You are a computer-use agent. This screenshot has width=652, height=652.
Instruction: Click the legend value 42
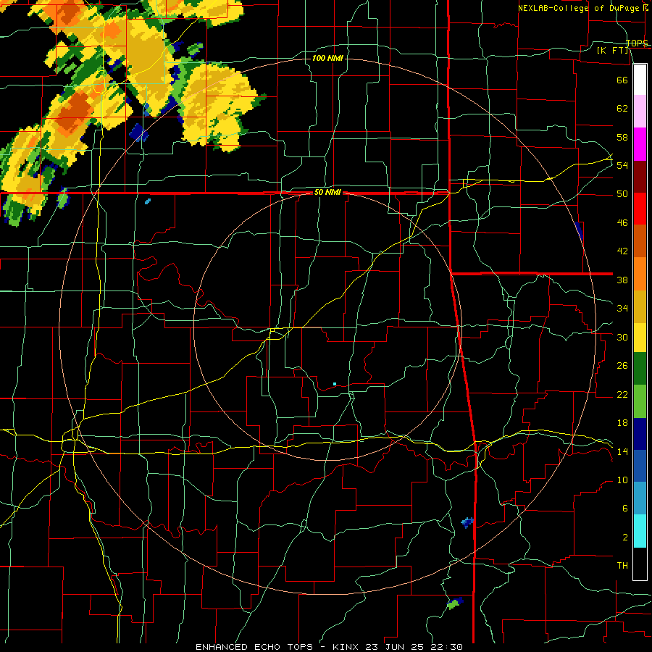click(x=622, y=251)
